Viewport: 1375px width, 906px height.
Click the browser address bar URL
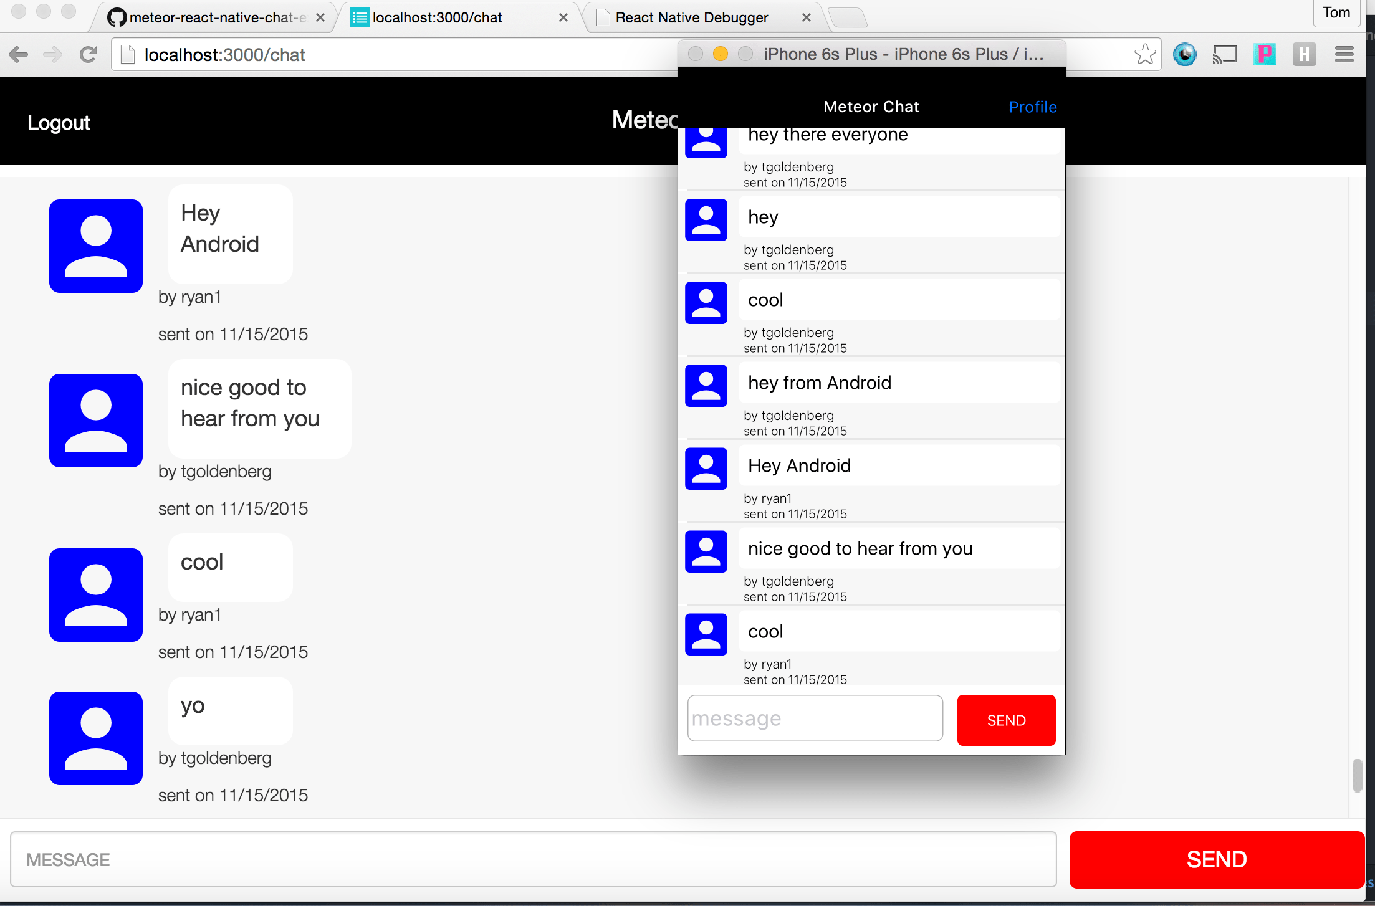coord(224,55)
